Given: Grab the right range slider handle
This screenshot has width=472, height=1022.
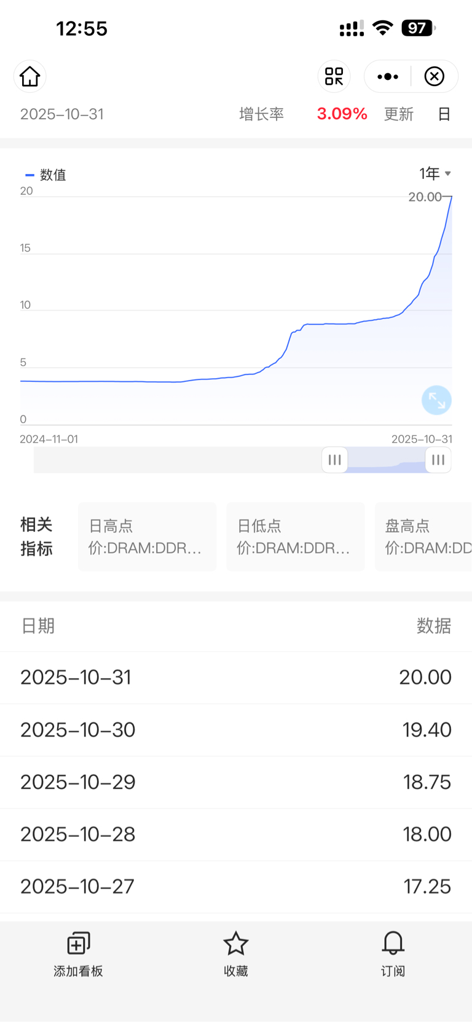Looking at the screenshot, I should coord(438,460).
